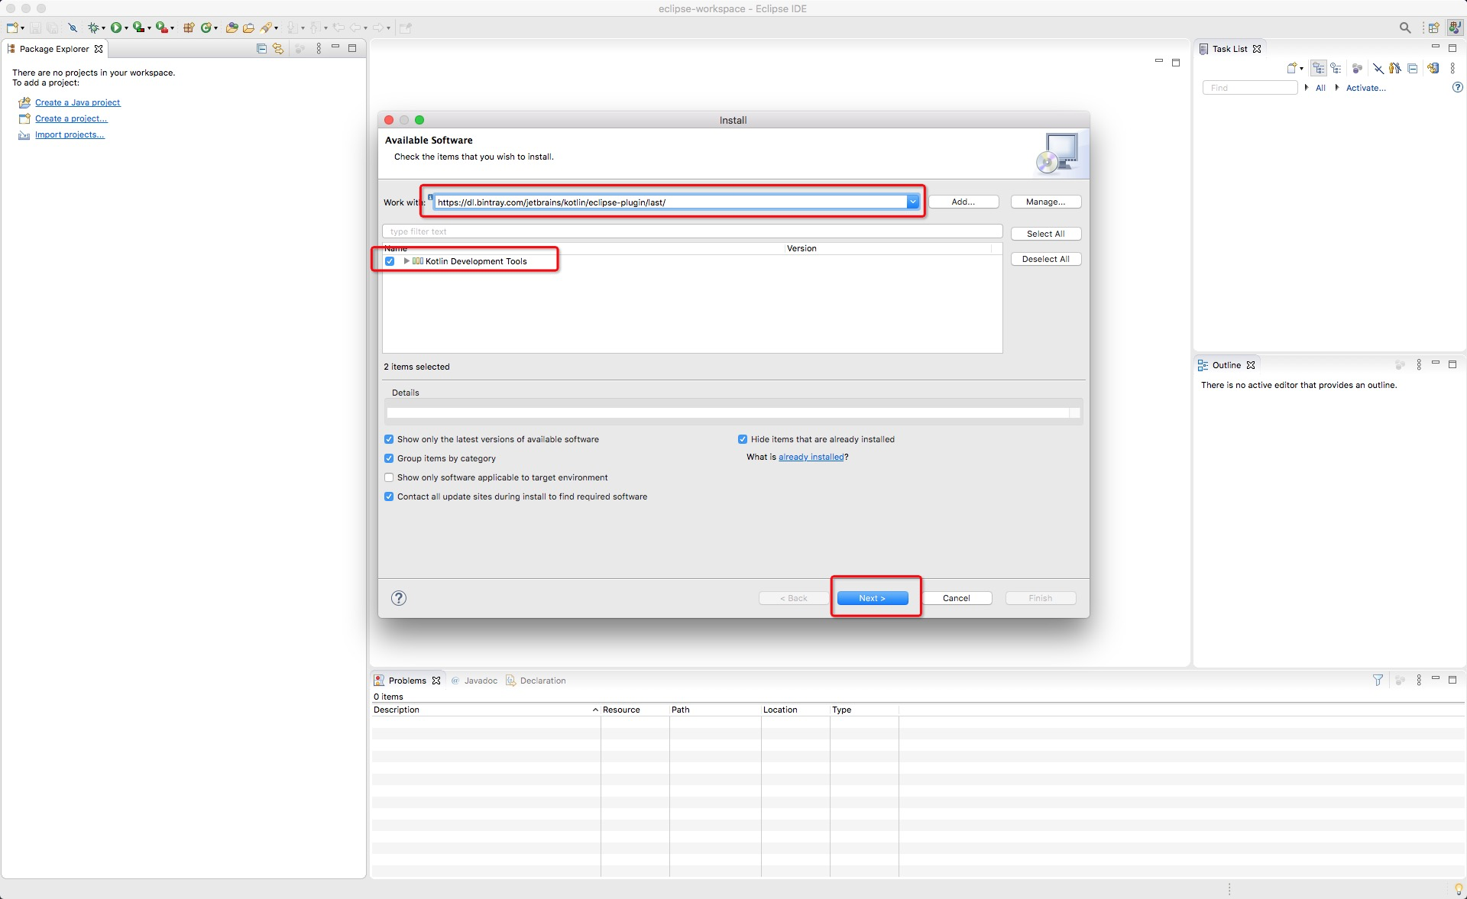
Task: Switch to the Problems tab
Action: [x=406, y=681]
